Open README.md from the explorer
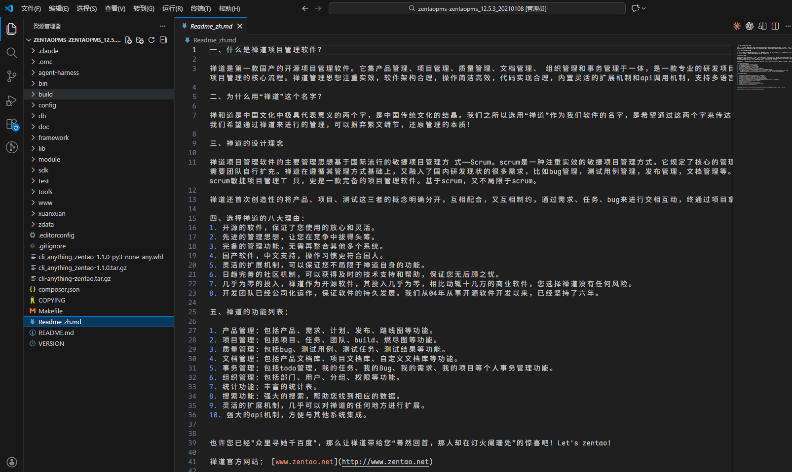 (x=99, y=333)
